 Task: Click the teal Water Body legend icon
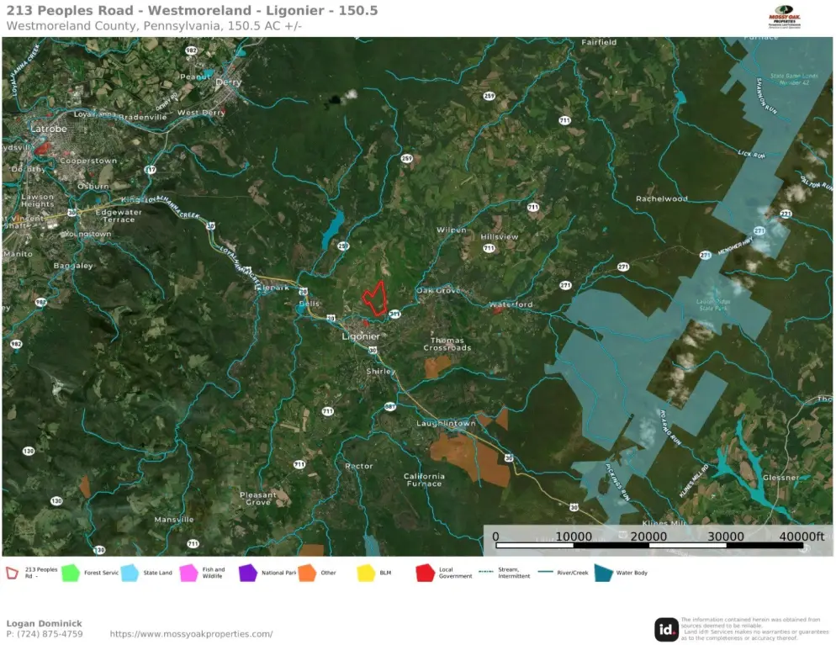click(x=604, y=573)
